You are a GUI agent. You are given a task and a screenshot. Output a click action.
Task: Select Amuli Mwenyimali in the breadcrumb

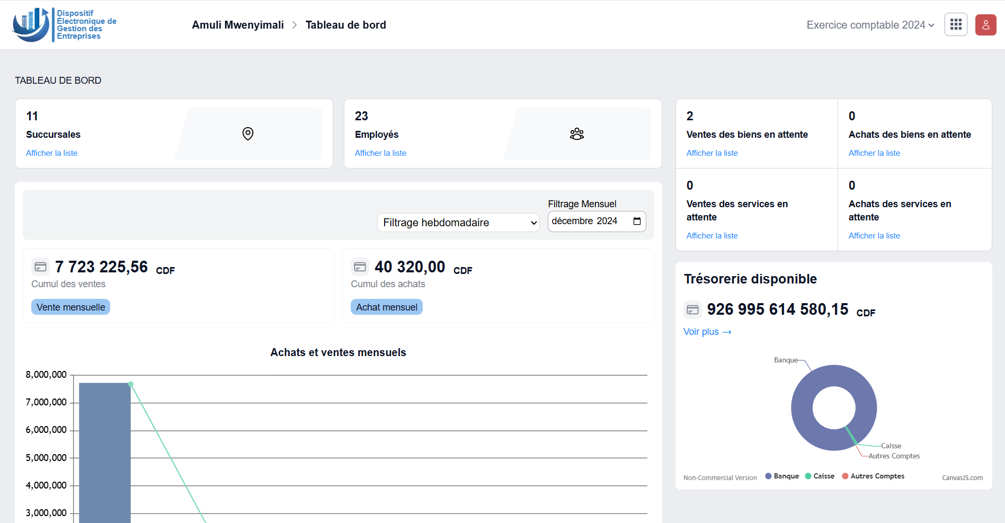tap(238, 24)
